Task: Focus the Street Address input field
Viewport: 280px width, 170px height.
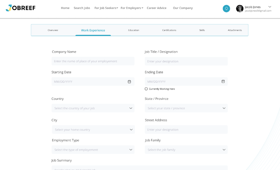Action: tap(186, 129)
